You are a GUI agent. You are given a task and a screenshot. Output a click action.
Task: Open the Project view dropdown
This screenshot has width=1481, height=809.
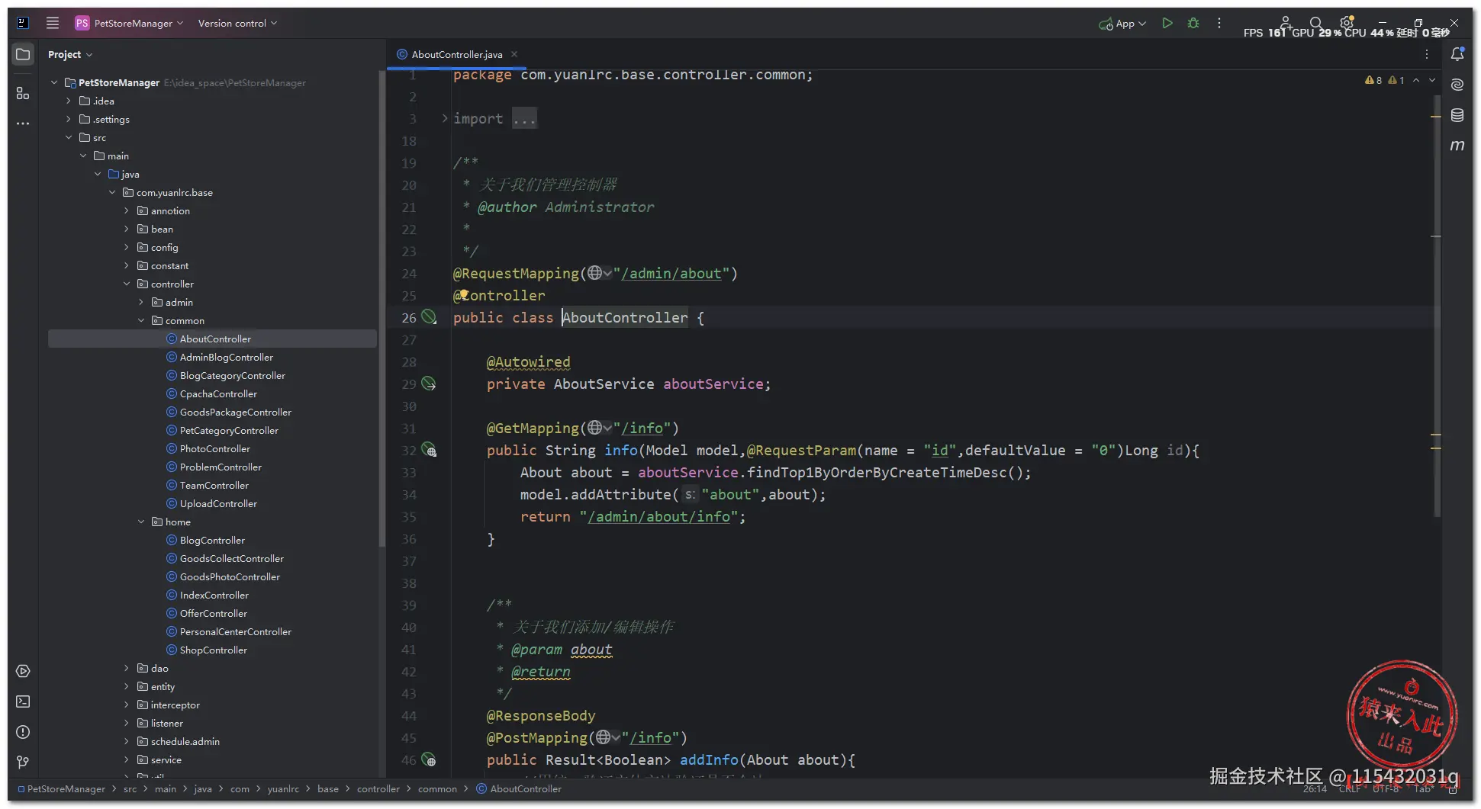click(69, 54)
